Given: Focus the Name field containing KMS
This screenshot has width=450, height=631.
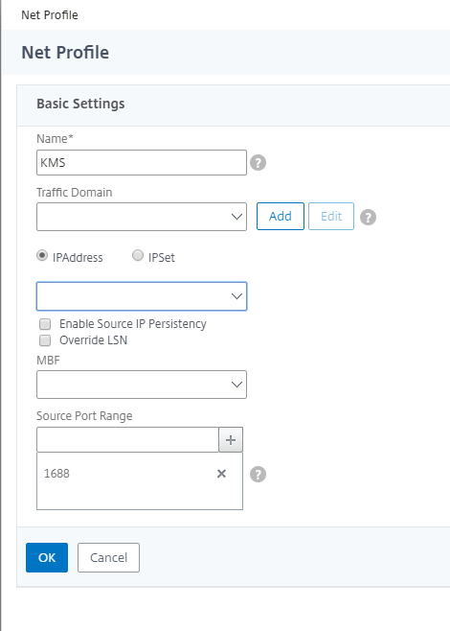Looking at the screenshot, I should [142, 163].
